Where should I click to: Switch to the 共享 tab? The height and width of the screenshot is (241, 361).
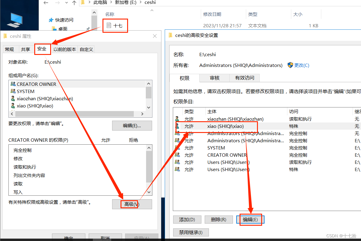point(26,49)
